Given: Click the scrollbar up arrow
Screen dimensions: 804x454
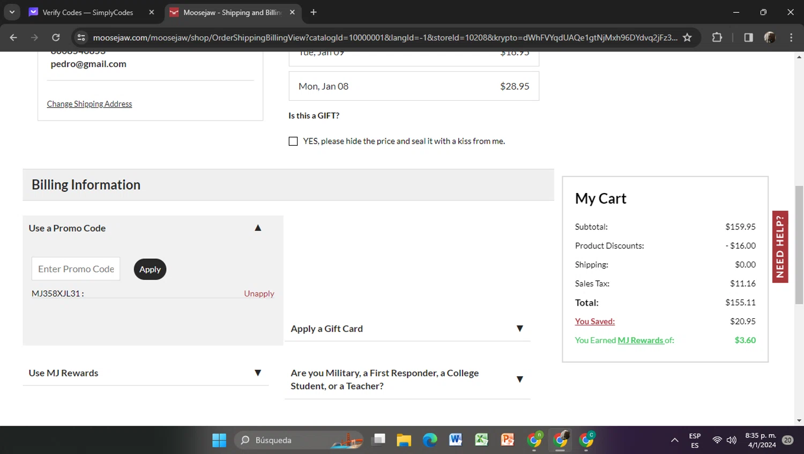Looking at the screenshot, I should [799, 57].
